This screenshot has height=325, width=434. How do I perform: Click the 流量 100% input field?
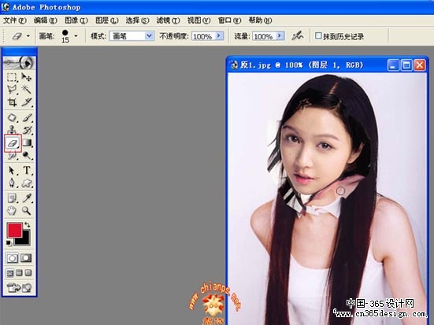click(x=265, y=36)
